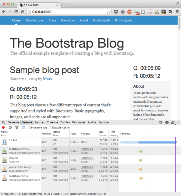Image resolution: width=181 pixels, height=196 pixels.
Task: Click the Adblock Plus extension icon
Action: [129, 12]
